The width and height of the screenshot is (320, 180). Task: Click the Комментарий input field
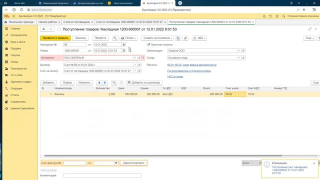coord(102,175)
